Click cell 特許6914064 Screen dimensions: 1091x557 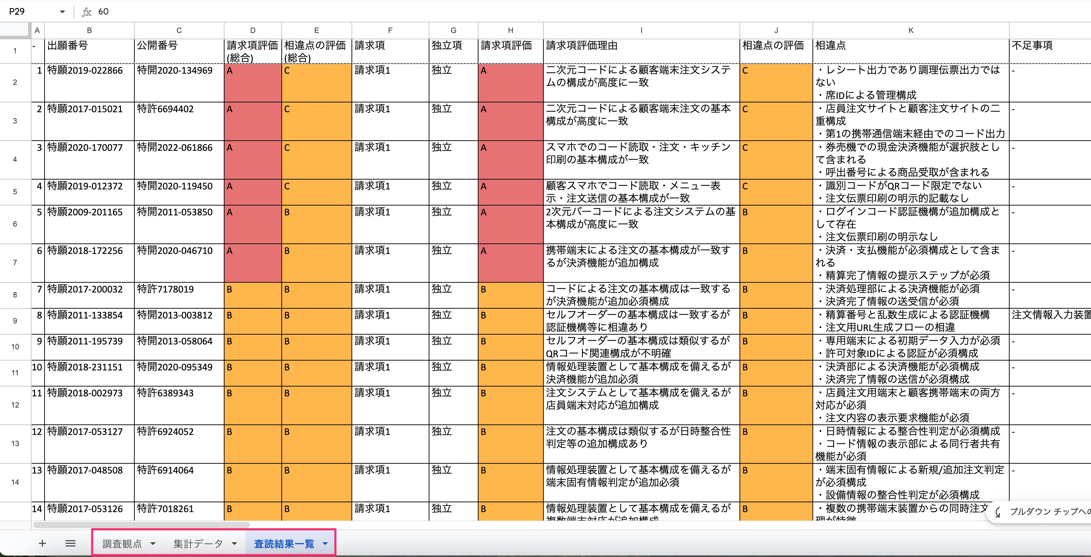[179, 482]
